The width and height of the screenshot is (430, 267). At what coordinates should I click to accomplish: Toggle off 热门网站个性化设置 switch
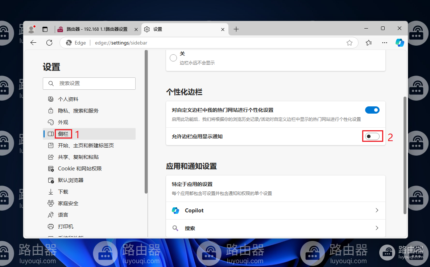(372, 110)
